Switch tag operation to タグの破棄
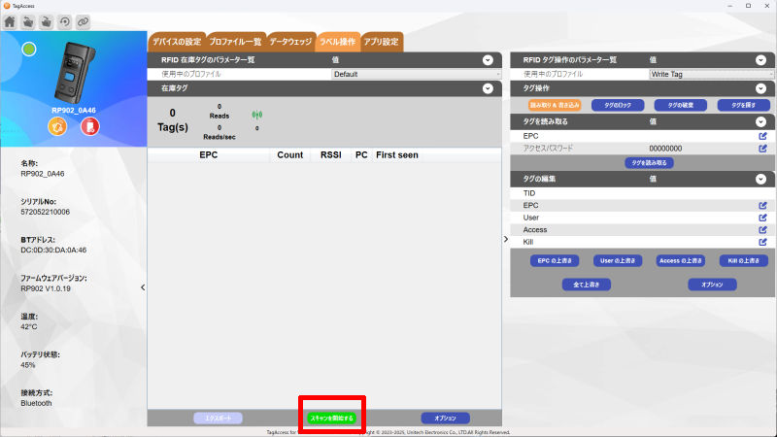 680,105
